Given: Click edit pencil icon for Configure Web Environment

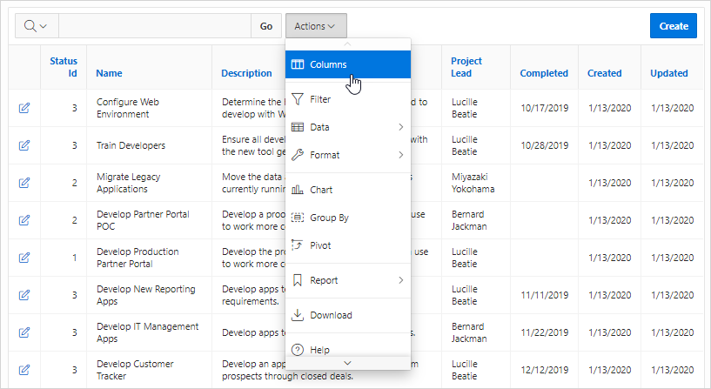Looking at the screenshot, I should (24, 108).
